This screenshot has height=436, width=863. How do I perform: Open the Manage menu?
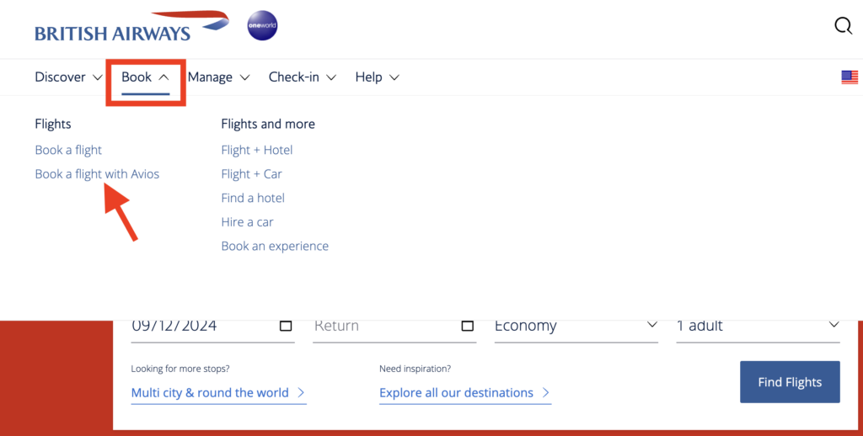tap(218, 77)
